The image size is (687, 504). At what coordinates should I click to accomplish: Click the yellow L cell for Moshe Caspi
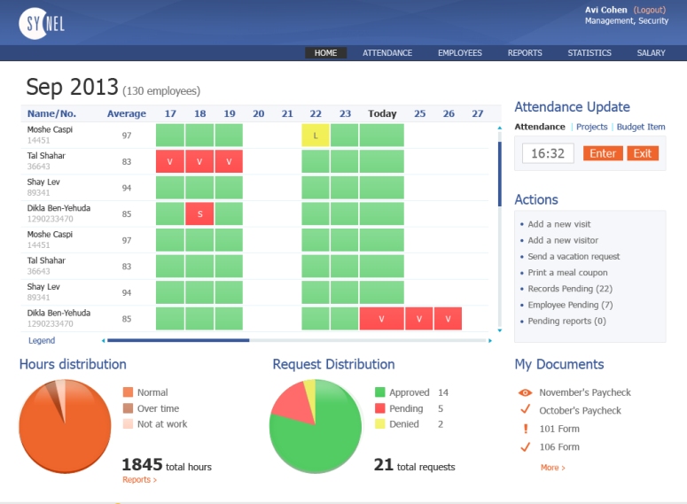pos(316,136)
